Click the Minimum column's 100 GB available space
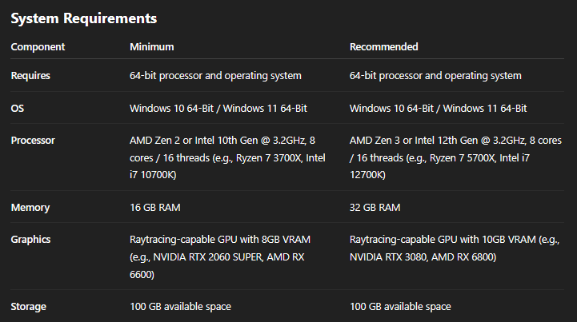The width and height of the screenshot is (577, 322). click(x=180, y=306)
